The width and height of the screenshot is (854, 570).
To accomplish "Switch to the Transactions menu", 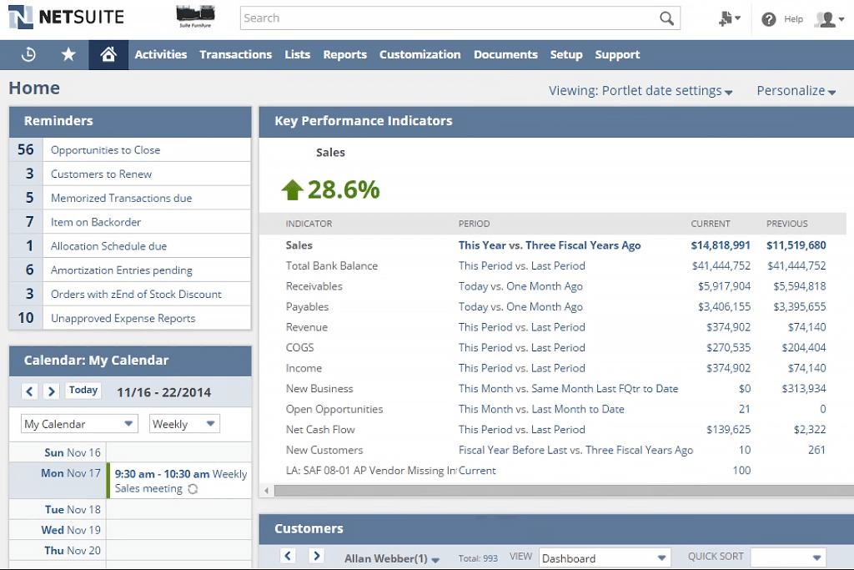I will pos(235,54).
